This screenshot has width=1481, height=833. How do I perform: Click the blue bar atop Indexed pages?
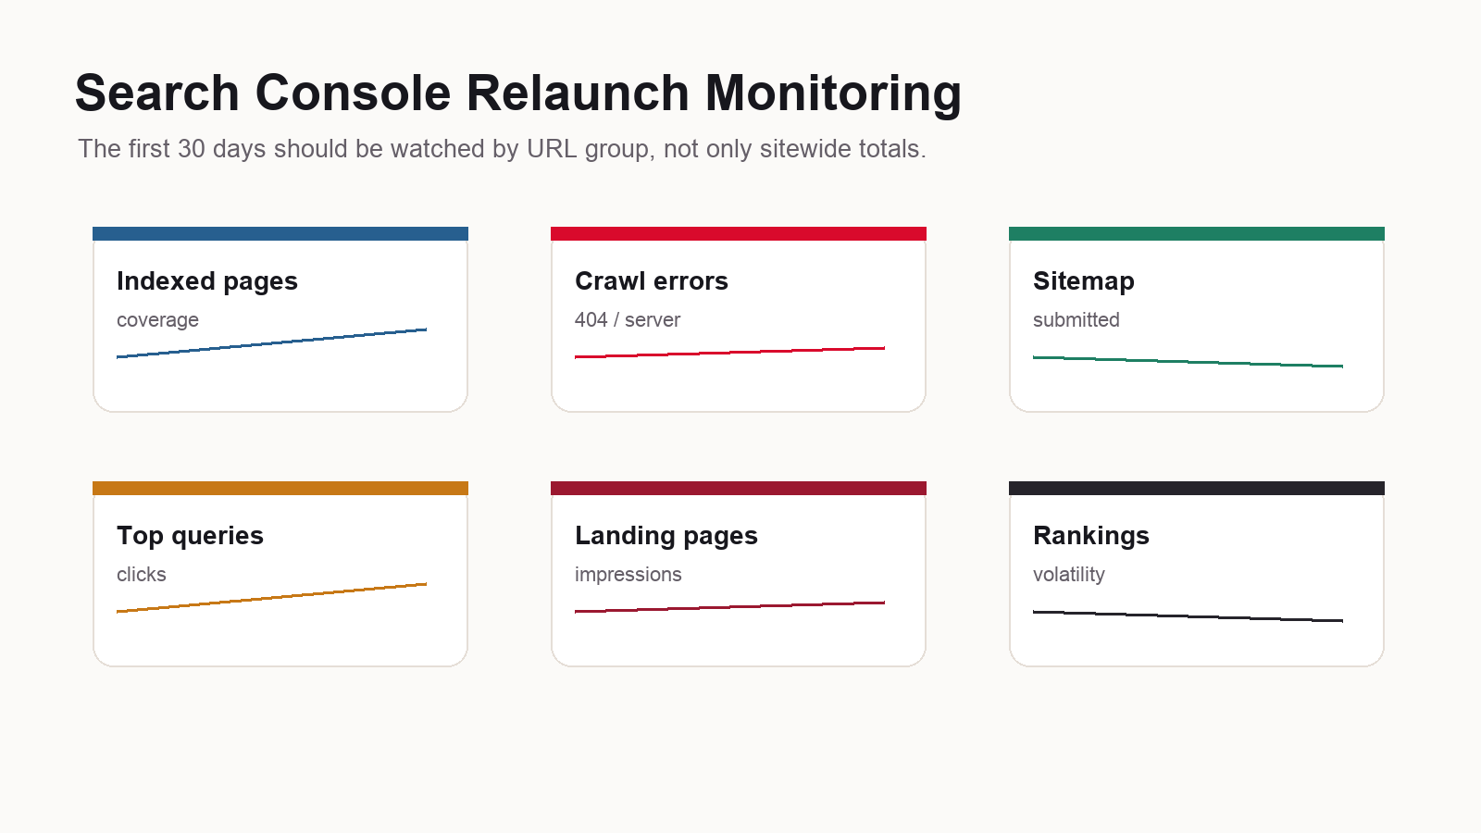[x=280, y=233]
